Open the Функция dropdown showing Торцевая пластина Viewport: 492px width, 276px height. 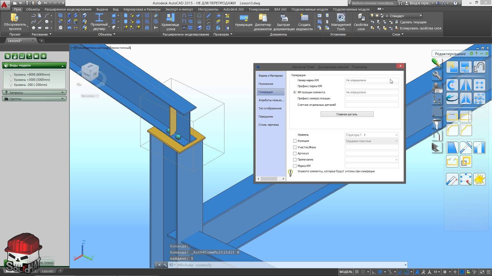point(372,141)
